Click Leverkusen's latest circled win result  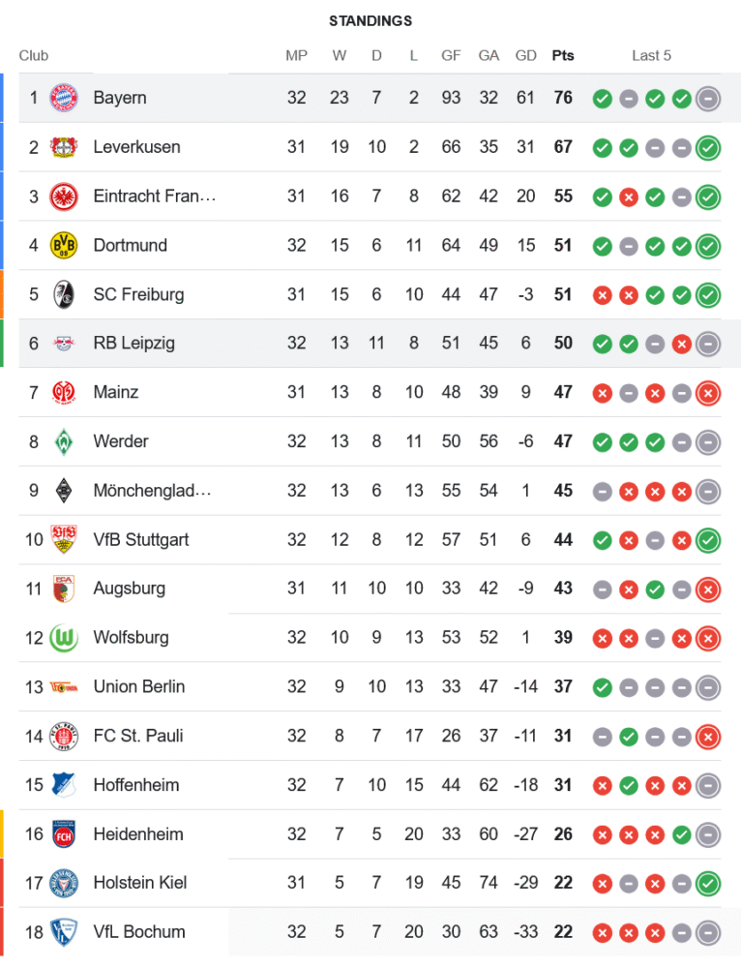point(708,147)
